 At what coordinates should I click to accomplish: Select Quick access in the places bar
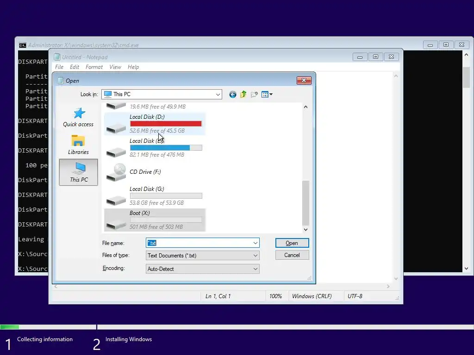78,117
